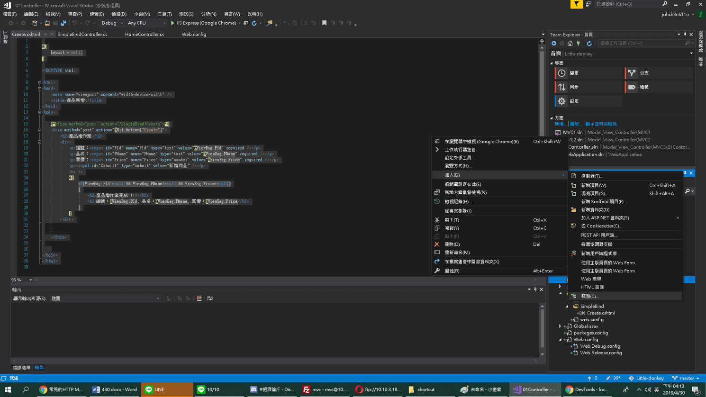The height and width of the screenshot is (397, 706).
Task: Open the master branch status bar indicator
Action: click(x=686, y=378)
